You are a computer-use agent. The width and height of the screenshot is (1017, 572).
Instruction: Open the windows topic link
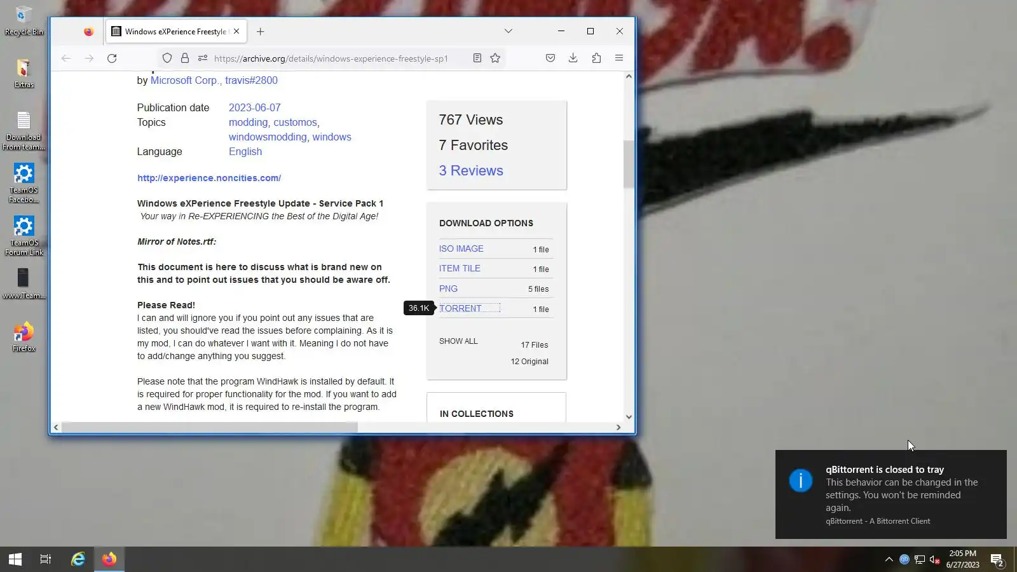(332, 137)
